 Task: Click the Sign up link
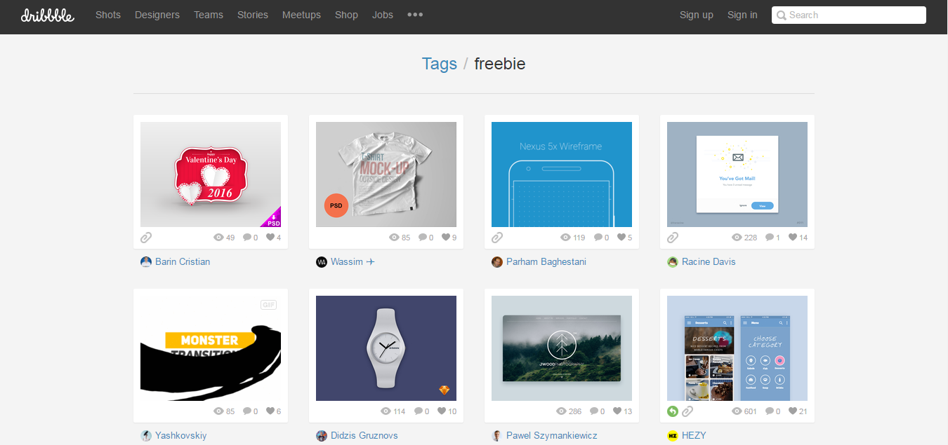click(696, 15)
